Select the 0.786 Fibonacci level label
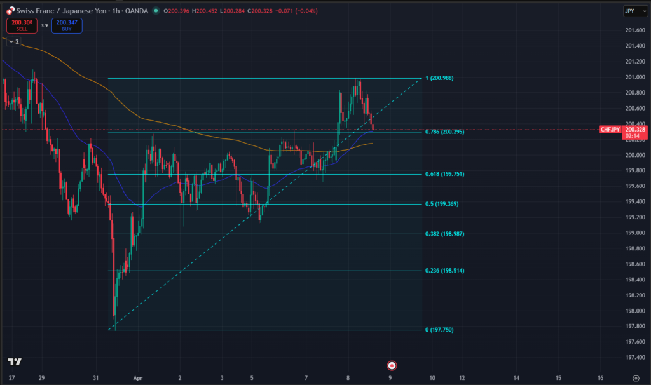This screenshot has width=651, height=385. coord(444,132)
